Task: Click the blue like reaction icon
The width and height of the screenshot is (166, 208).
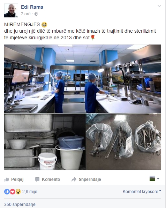Action: coord(7,192)
